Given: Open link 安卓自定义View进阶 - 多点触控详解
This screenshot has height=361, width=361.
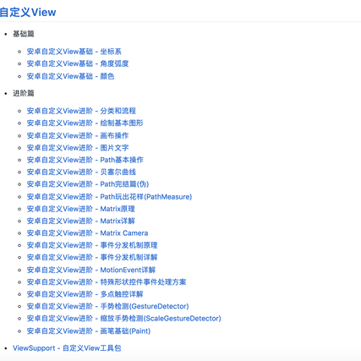Looking at the screenshot, I should tap(85, 294).
